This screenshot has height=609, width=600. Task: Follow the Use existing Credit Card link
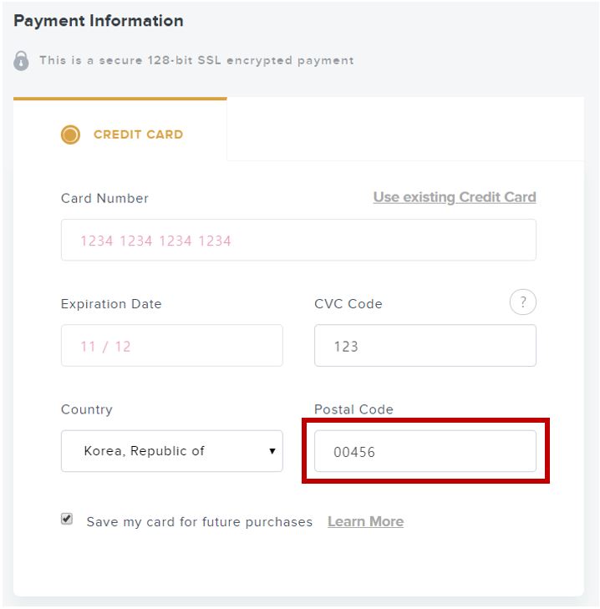(455, 197)
